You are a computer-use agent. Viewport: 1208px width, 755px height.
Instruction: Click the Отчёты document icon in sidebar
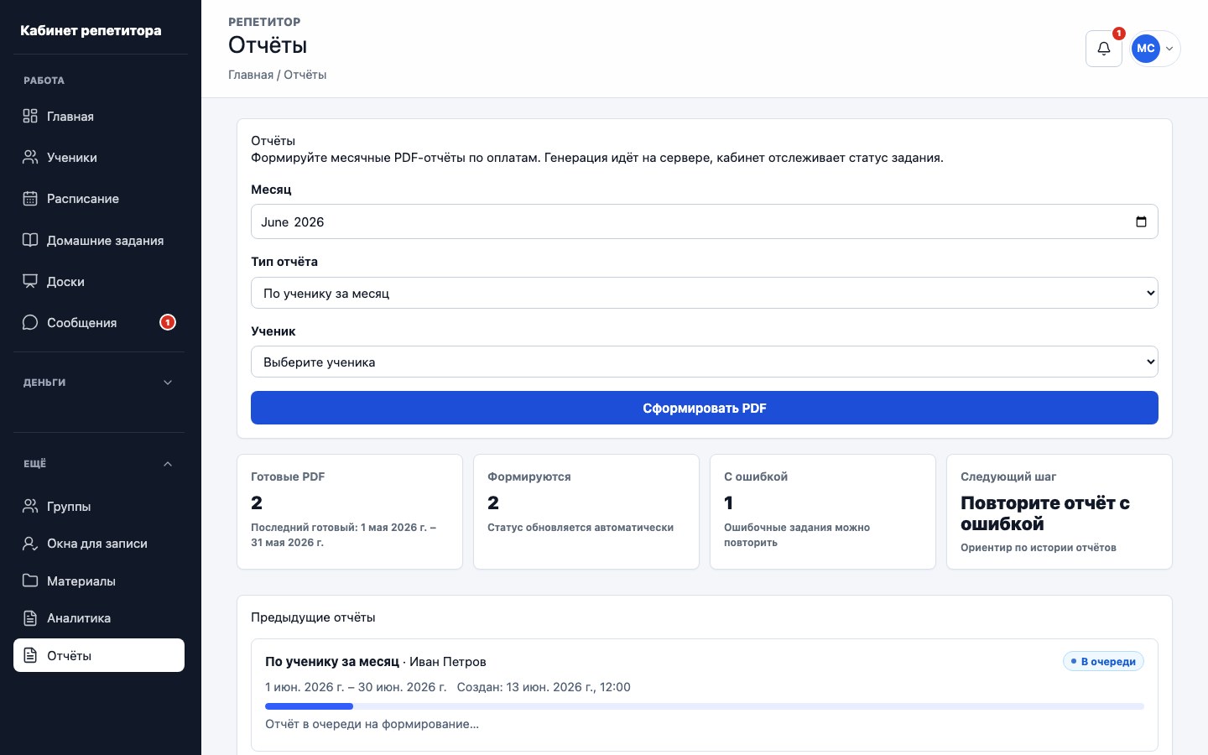30,655
